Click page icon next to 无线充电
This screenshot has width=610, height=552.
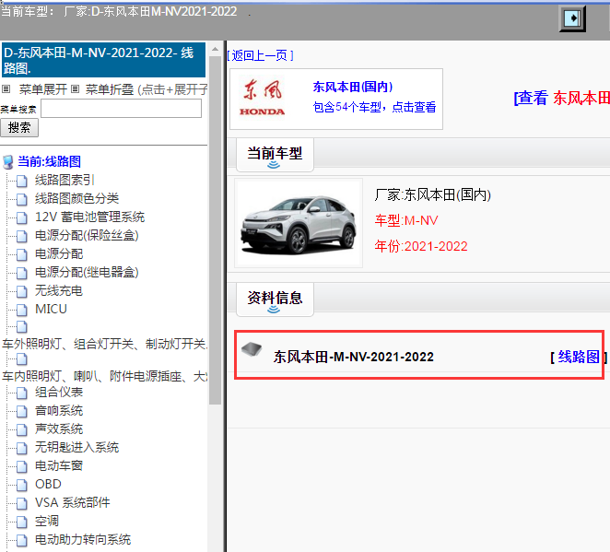[22, 291]
